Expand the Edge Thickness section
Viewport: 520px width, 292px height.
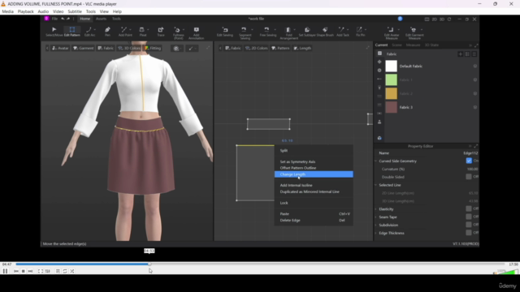[376, 233]
